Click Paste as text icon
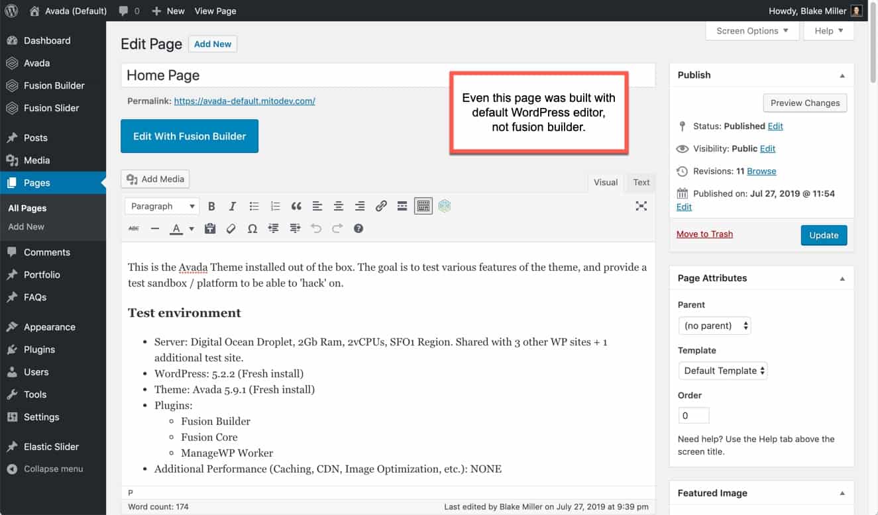This screenshot has height=515, width=878. [210, 228]
